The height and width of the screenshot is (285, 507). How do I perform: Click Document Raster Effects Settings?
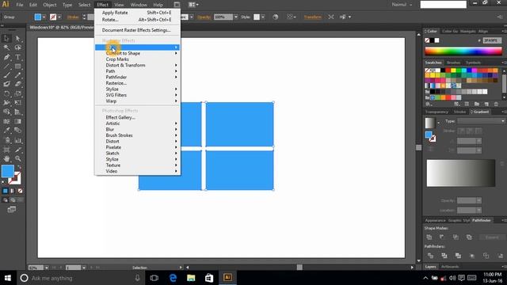pos(138,30)
